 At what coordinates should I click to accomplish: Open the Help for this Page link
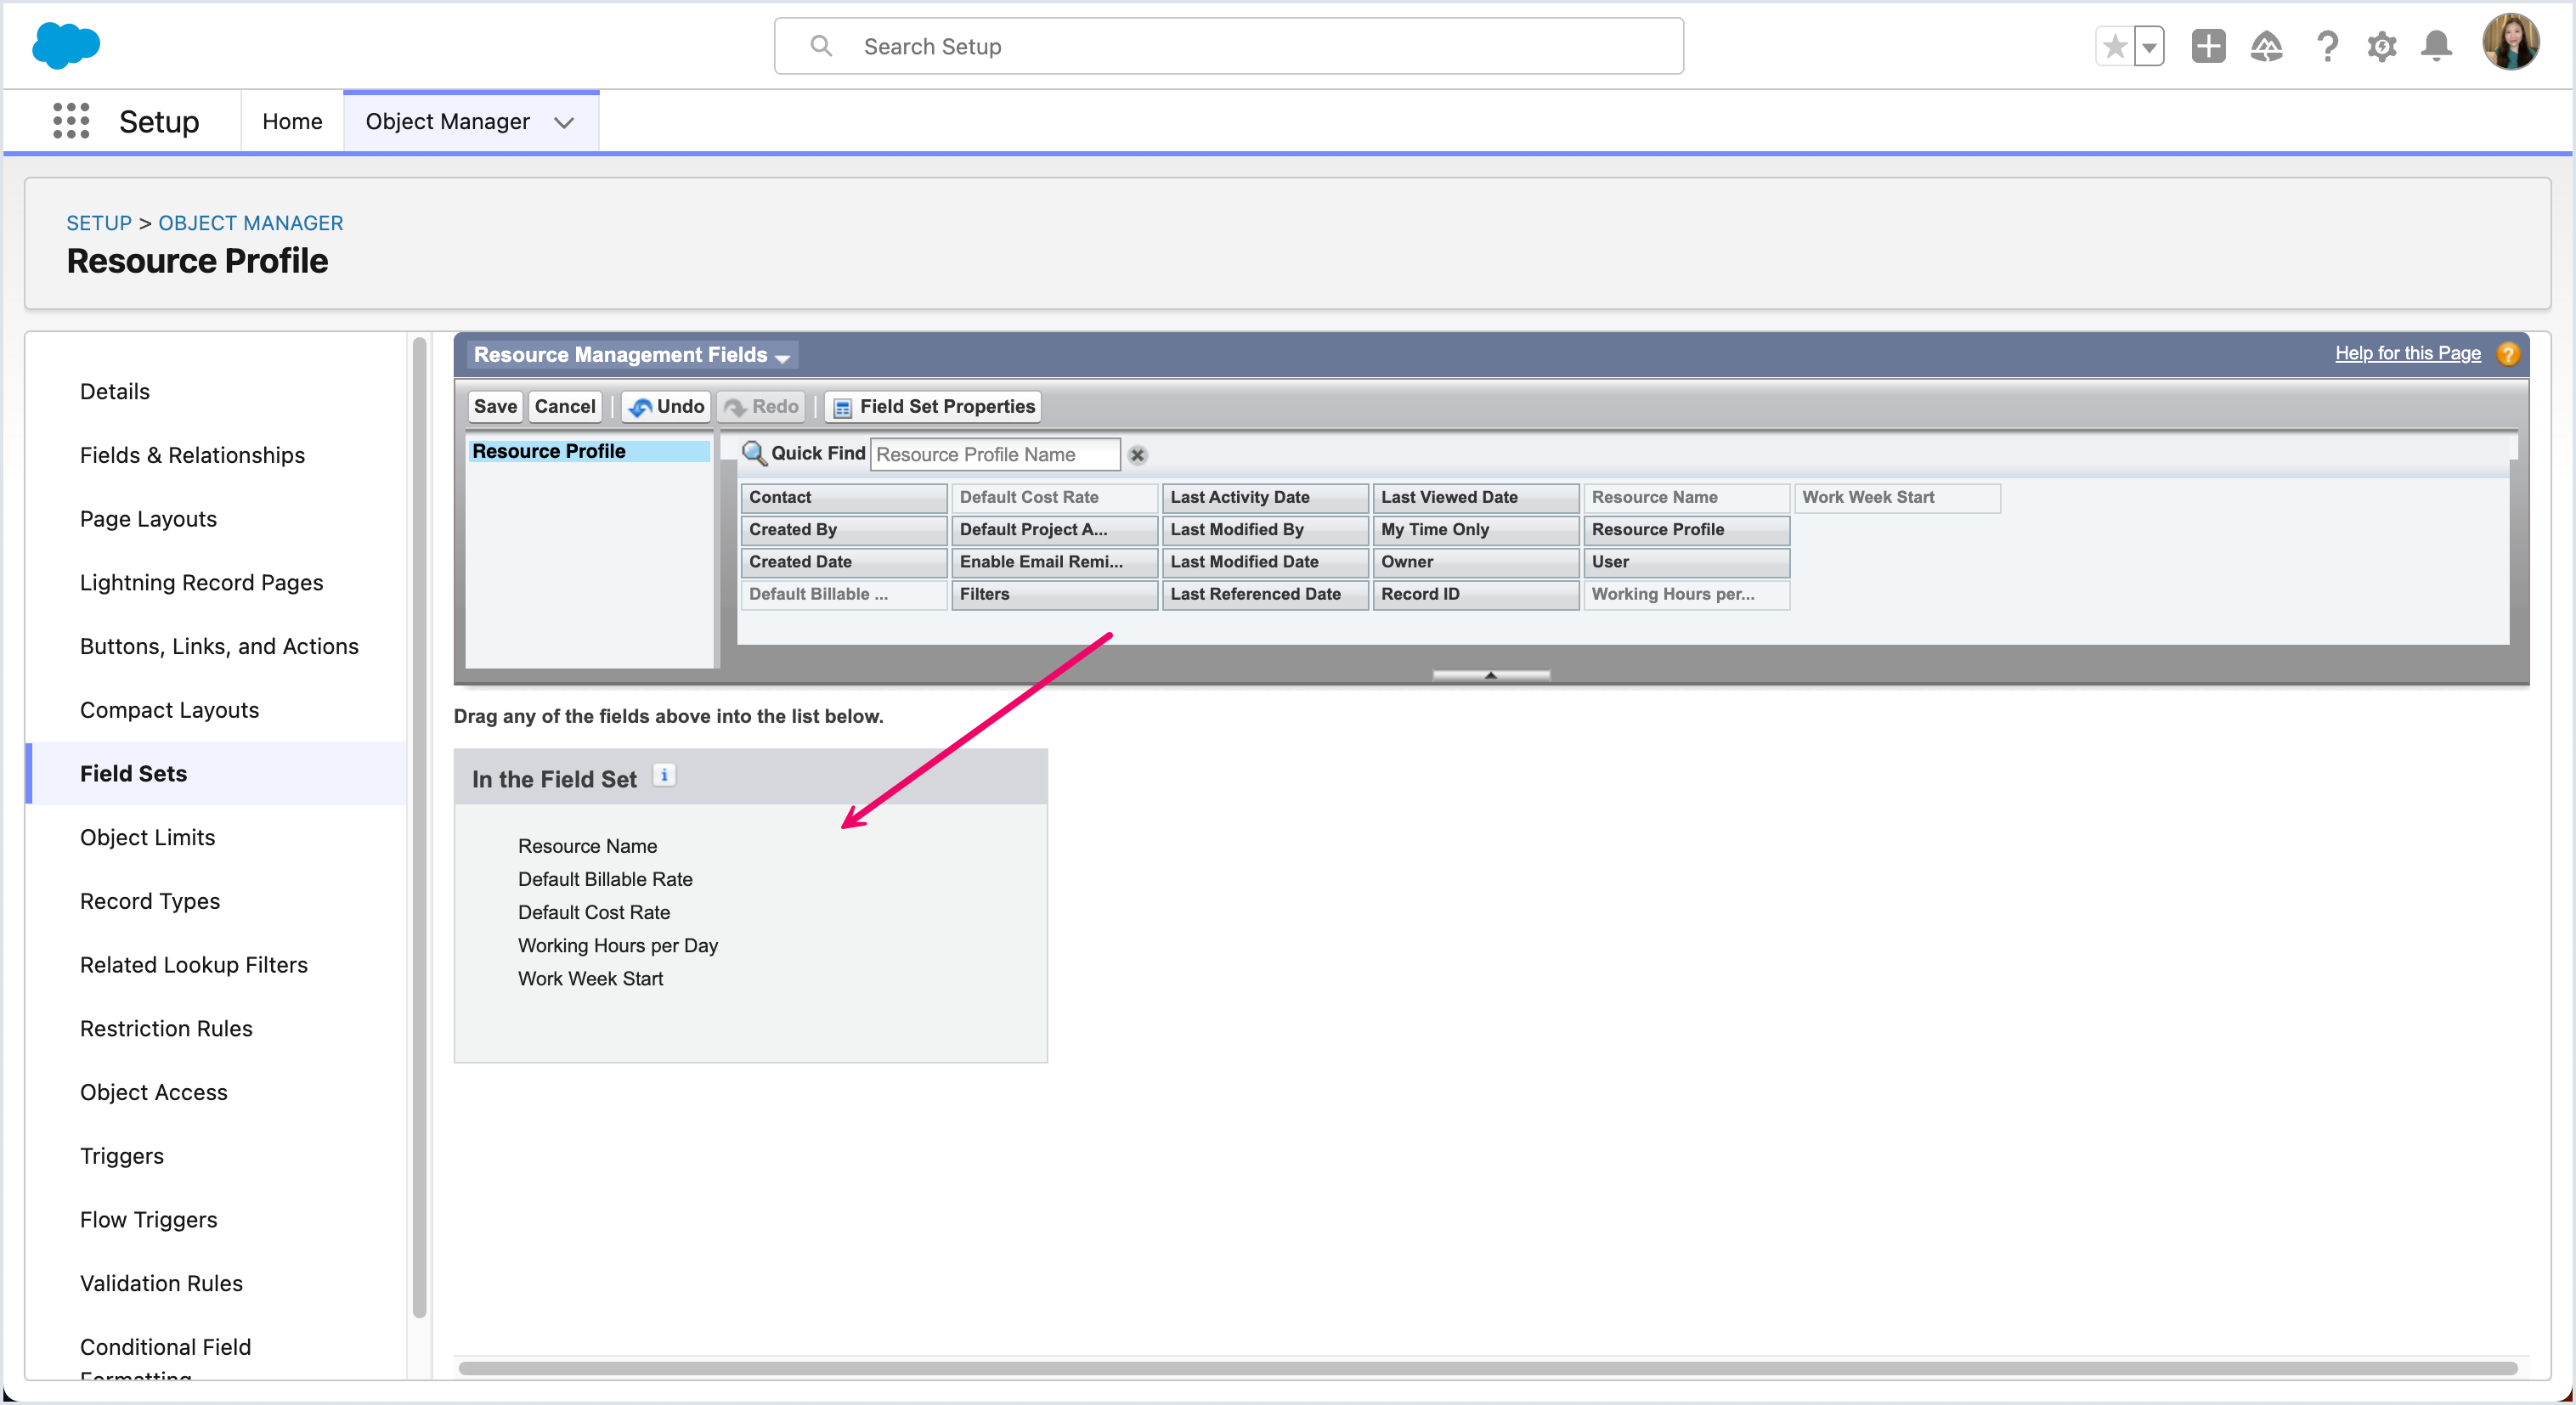pos(2407,353)
